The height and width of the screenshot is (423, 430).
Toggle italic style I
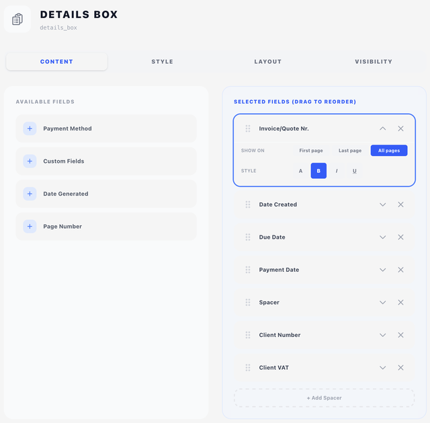pyautogui.click(x=337, y=171)
